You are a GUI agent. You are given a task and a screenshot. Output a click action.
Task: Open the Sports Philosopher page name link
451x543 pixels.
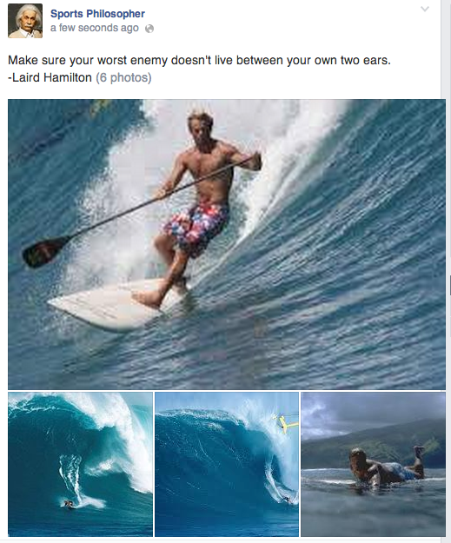point(97,14)
